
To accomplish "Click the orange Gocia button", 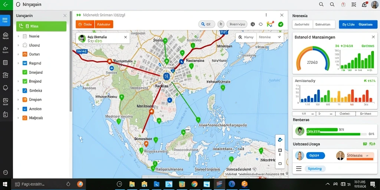I will [x=85, y=24].
